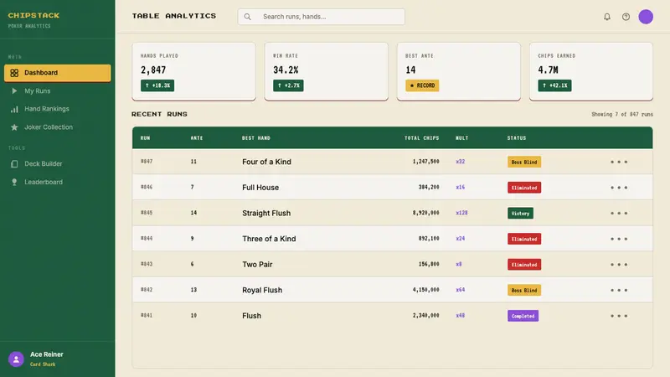Click the Showing 7 of 847 runs text
This screenshot has width=670, height=377.
[622, 115]
